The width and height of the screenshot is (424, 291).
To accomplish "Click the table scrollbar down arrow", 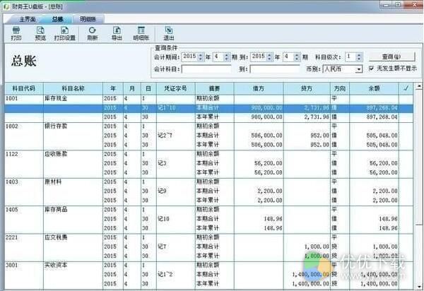I will point(419,286).
